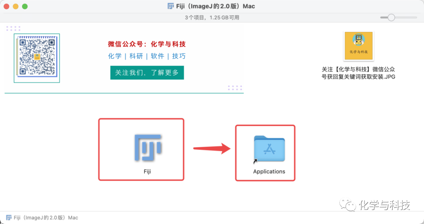Image resolution: width=424 pixels, height=224 pixels.
Task: Zoom the window with the green button
Action: pos(25,7)
